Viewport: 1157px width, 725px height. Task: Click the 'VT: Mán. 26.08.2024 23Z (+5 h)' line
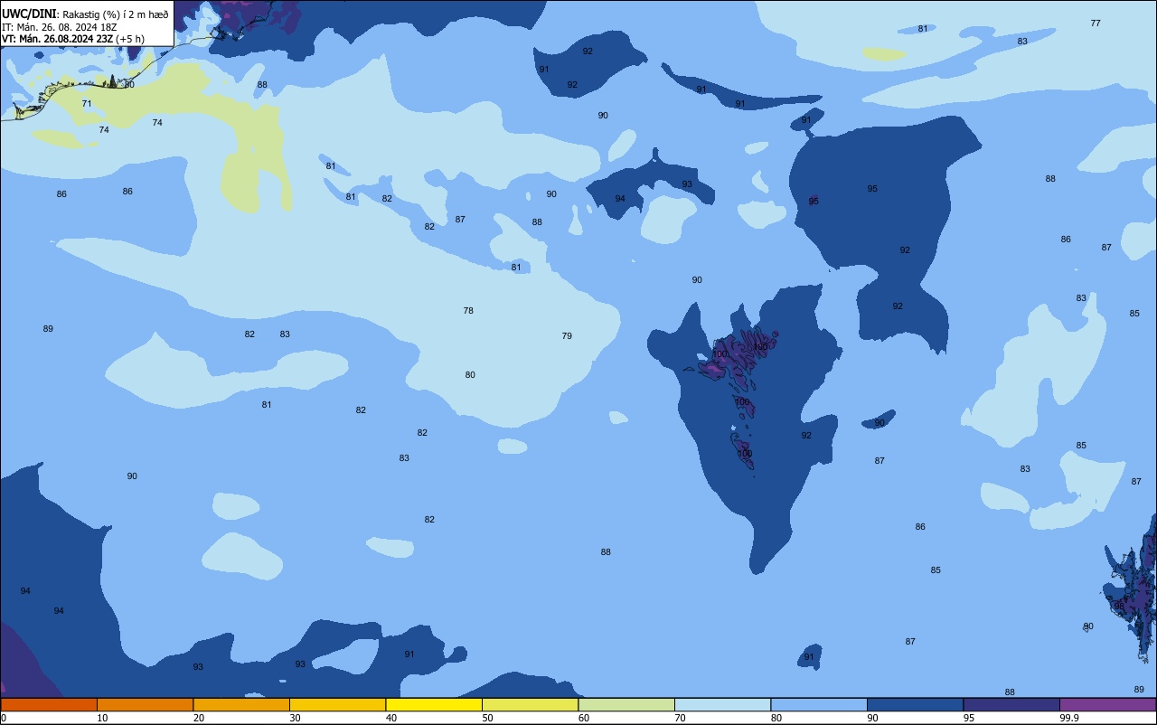pyautogui.click(x=73, y=39)
